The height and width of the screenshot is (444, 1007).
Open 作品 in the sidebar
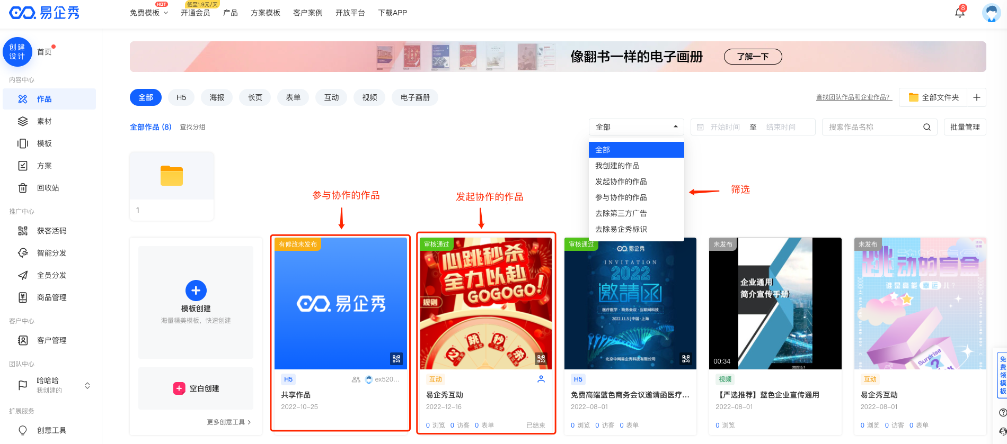click(x=49, y=99)
